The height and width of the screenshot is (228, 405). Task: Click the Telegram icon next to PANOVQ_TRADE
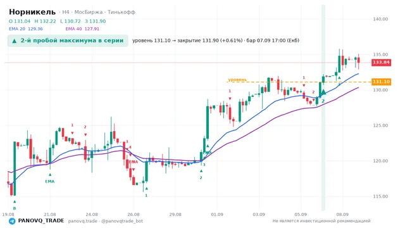[12, 221]
